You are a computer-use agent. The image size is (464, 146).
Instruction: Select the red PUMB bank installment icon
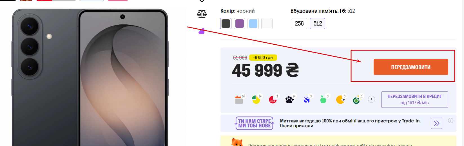[273, 99]
